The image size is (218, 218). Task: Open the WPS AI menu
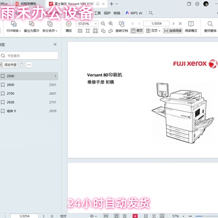pyautogui.click(x=134, y=13)
